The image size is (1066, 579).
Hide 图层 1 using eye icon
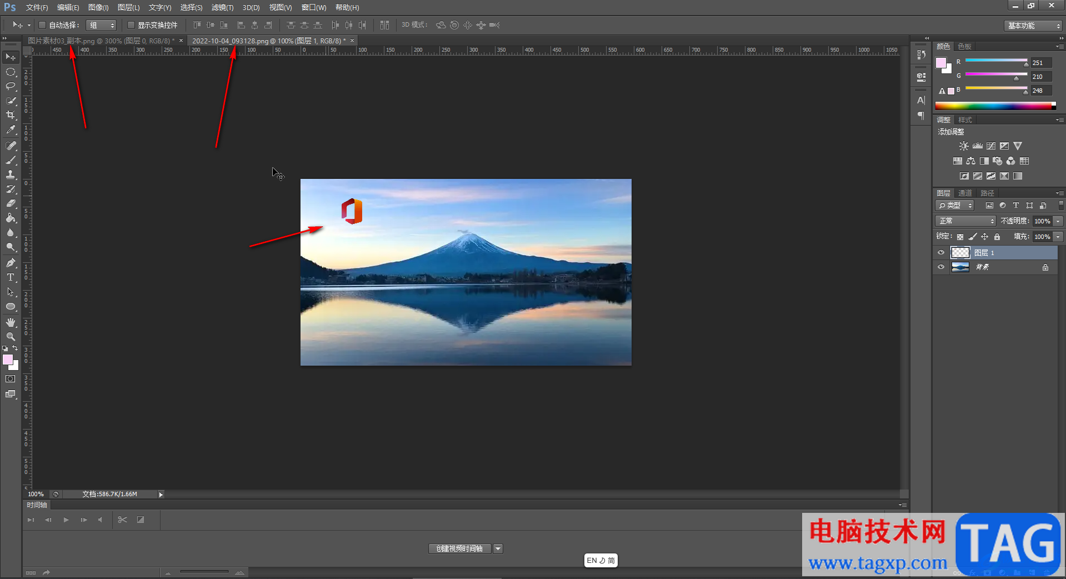(940, 253)
